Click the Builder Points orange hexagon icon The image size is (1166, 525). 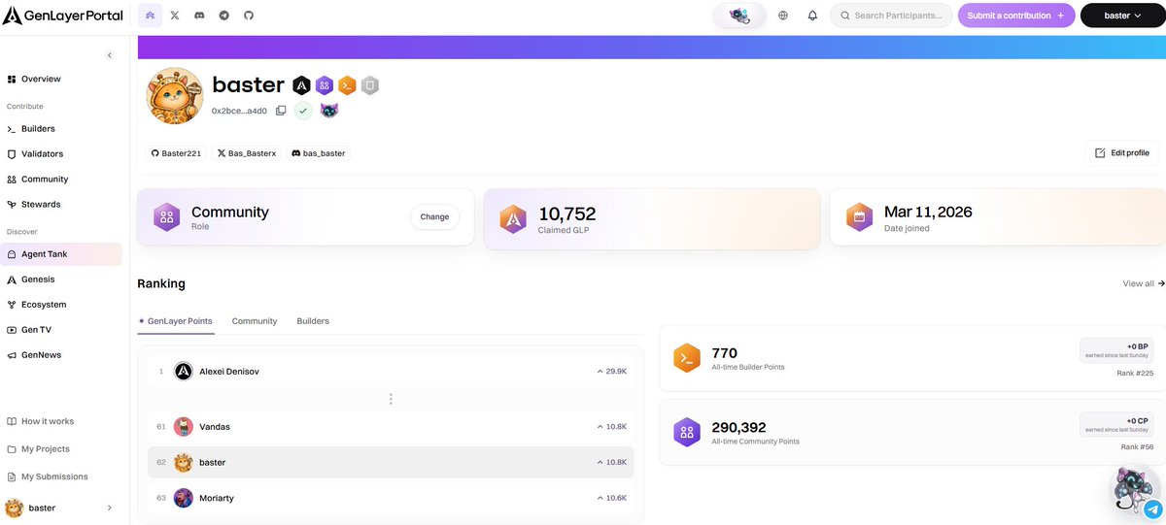click(x=687, y=358)
